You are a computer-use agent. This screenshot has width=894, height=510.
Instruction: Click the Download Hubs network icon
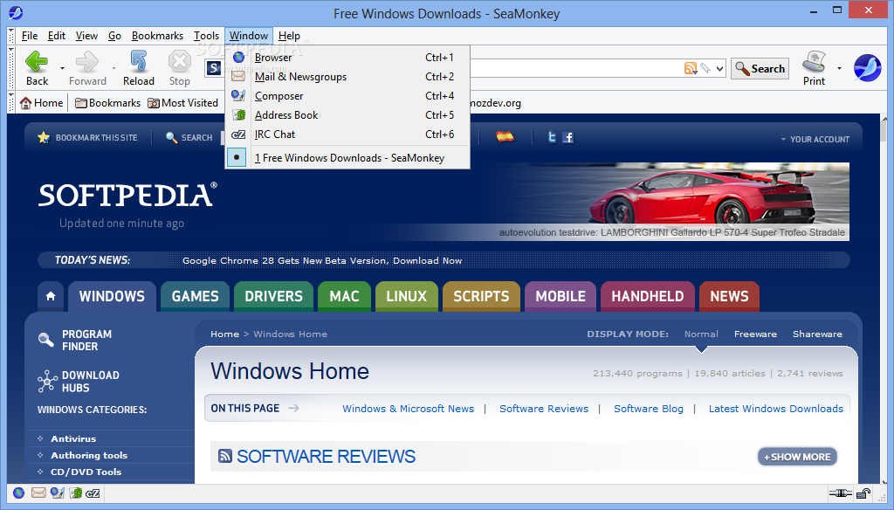click(x=47, y=381)
